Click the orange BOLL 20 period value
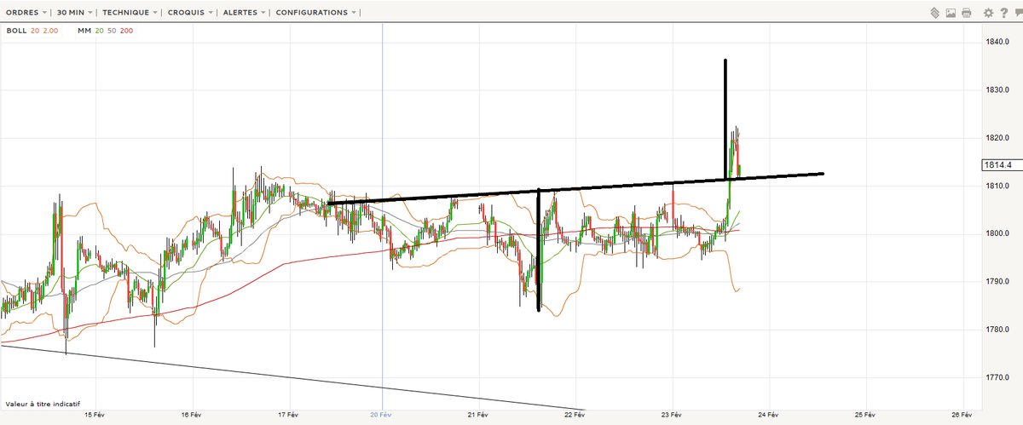This screenshot has height=425, width=1023. [x=36, y=31]
